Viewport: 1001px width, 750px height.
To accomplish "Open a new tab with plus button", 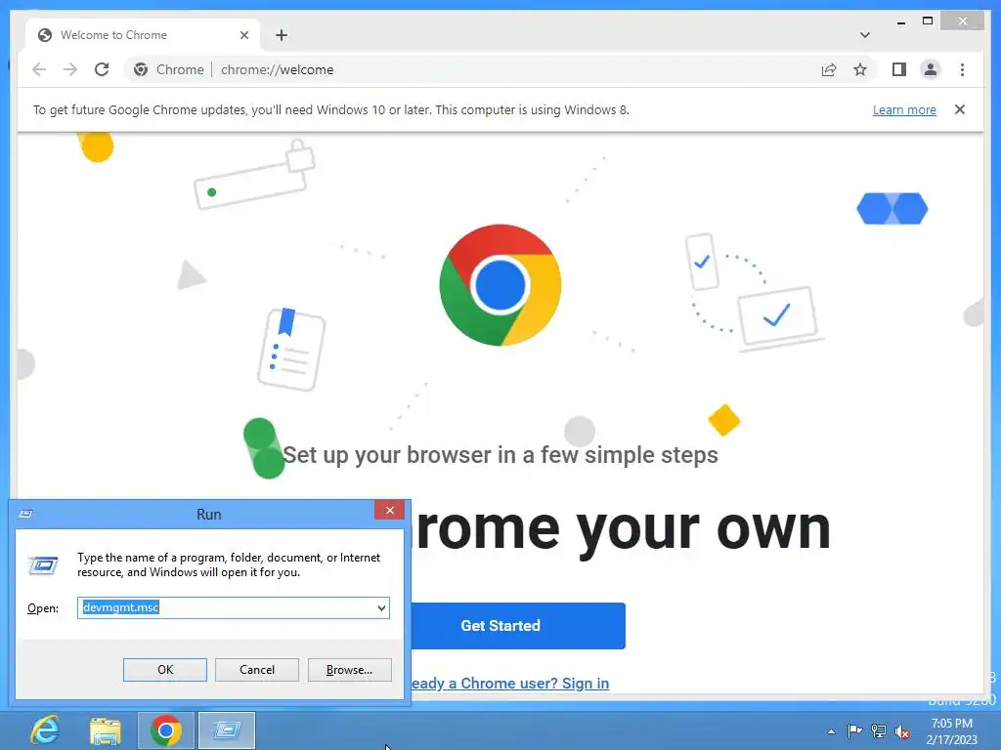I will tap(282, 35).
